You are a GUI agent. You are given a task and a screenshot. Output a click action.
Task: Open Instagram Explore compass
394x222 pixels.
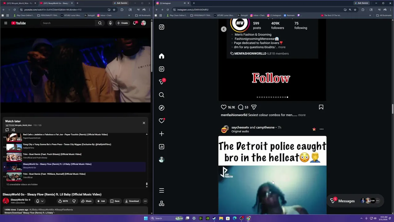[x=162, y=108]
